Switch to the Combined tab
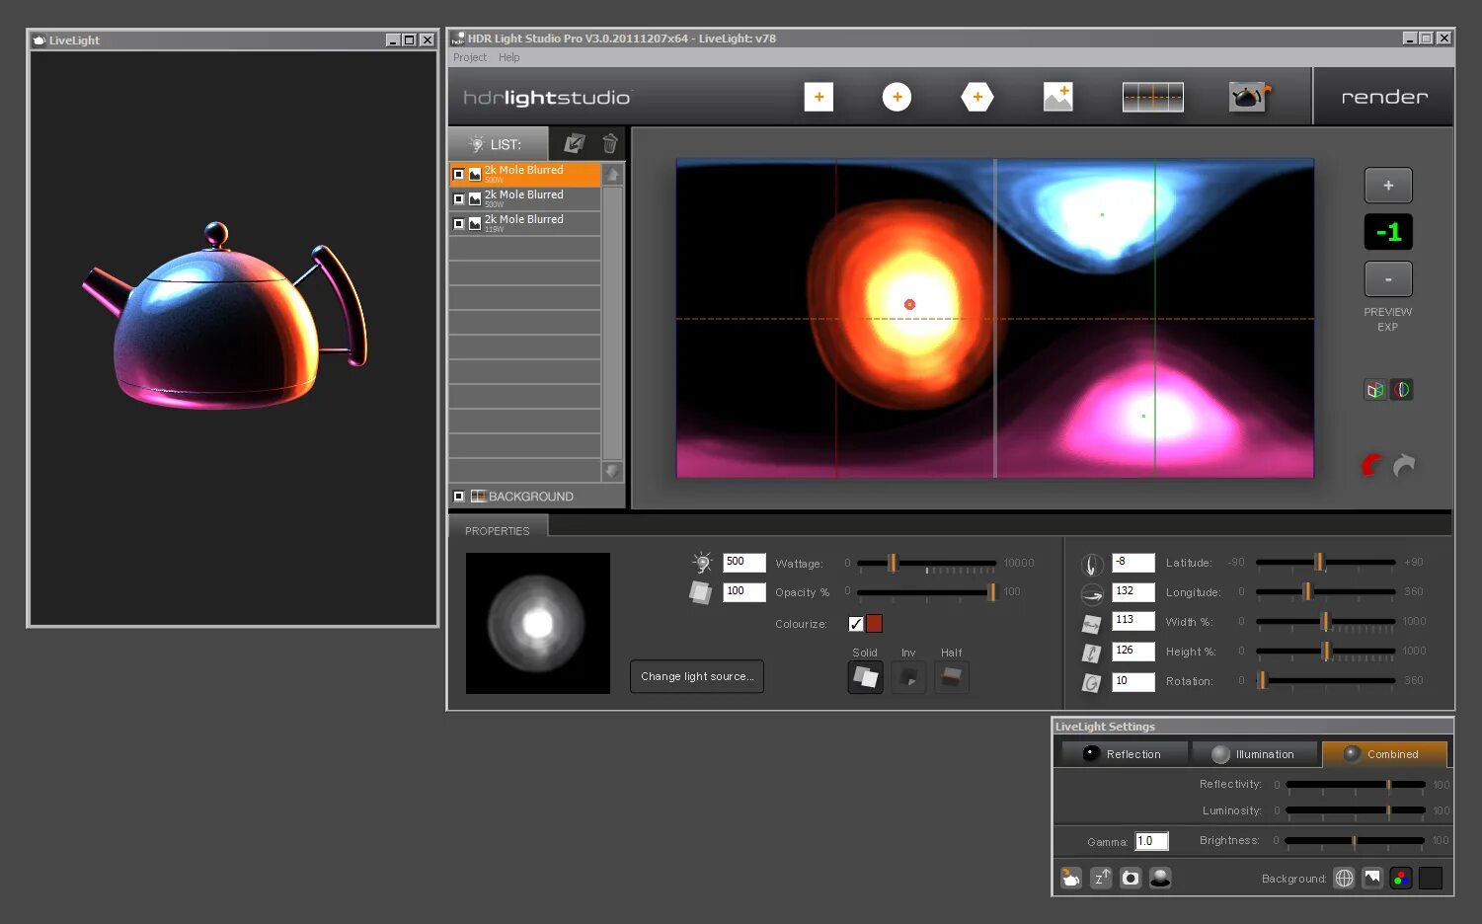This screenshot has width=1482, height=924. [x=1384, y=754]
